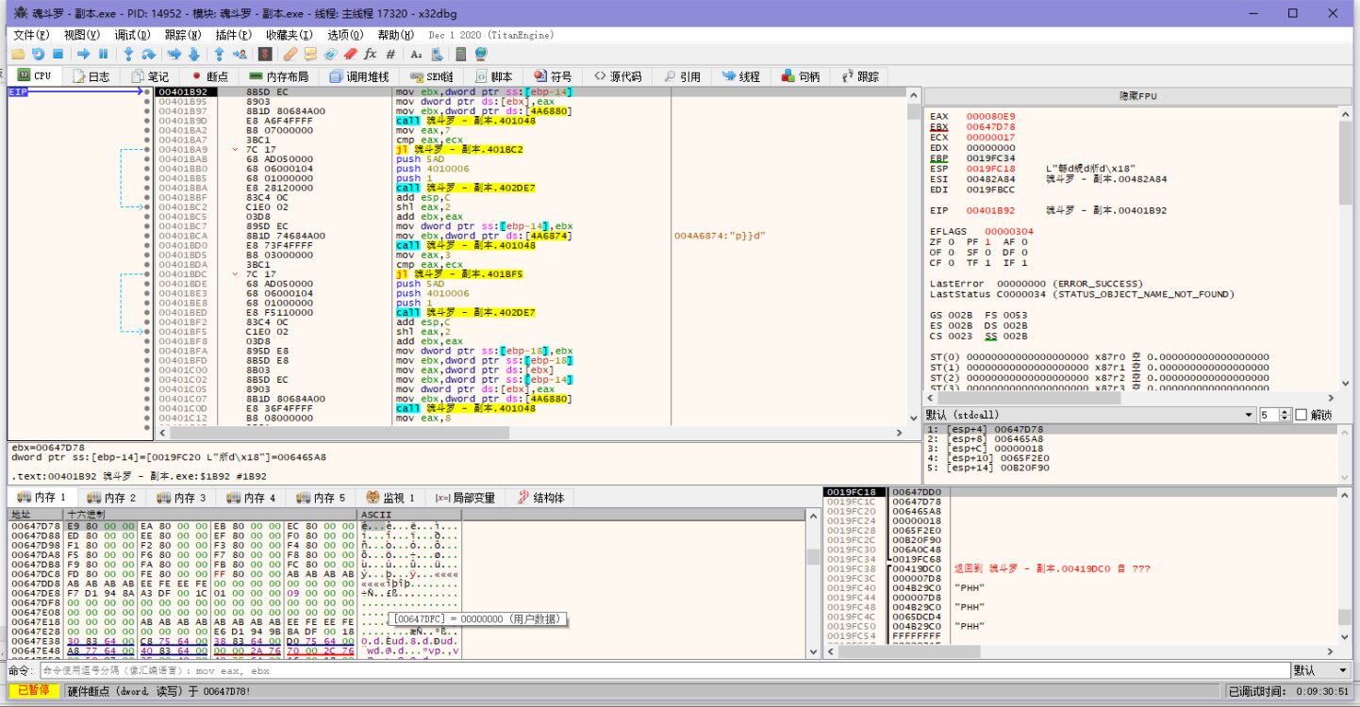Open the 插件(P) menu
The width and height of the screenshot is (1360, 707).
(x=233, y=35)
